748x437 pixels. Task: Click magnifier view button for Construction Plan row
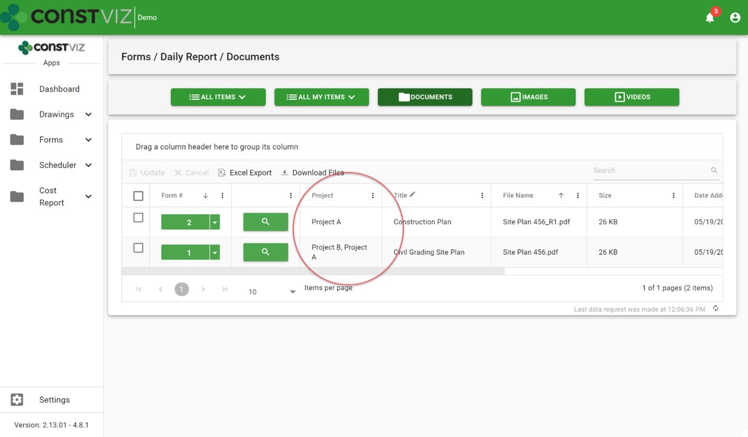pyautogui.click(x=265, y=222)
